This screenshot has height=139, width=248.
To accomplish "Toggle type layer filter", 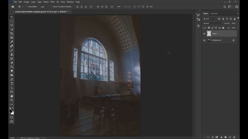I will 227,19.
